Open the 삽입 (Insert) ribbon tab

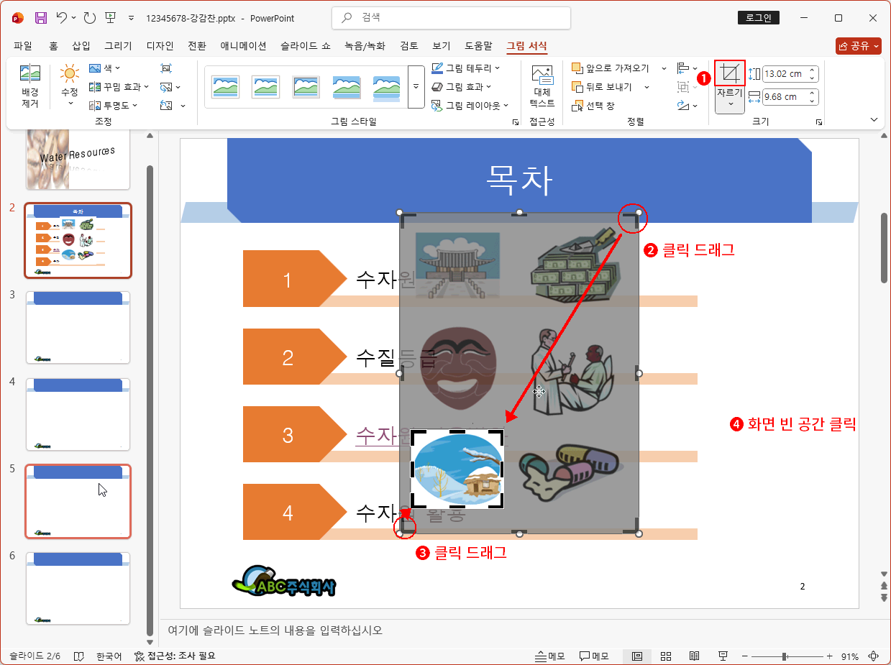point(81,46)
